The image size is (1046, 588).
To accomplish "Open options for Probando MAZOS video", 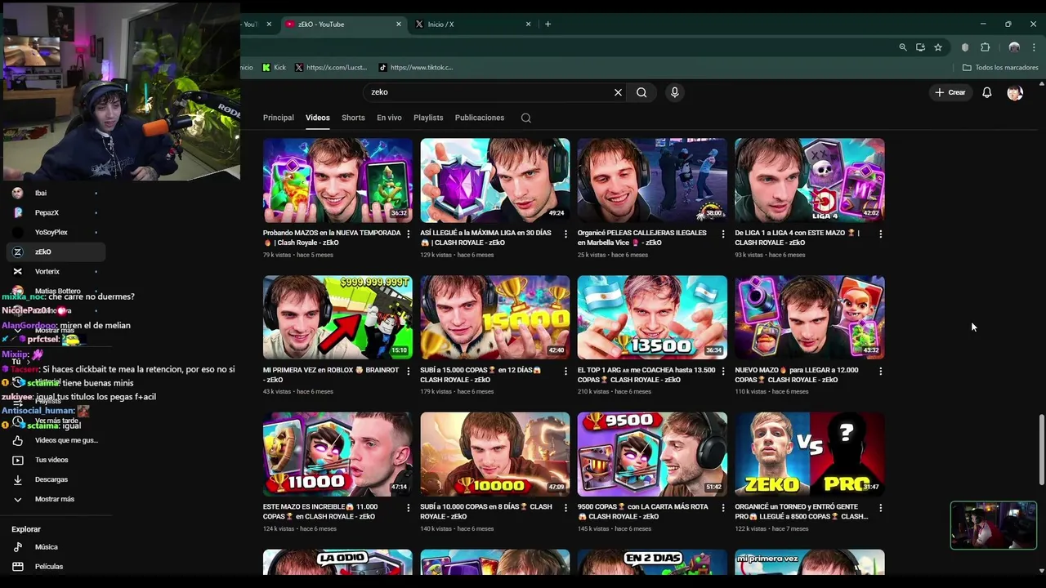I will click(x=408, y=234).
